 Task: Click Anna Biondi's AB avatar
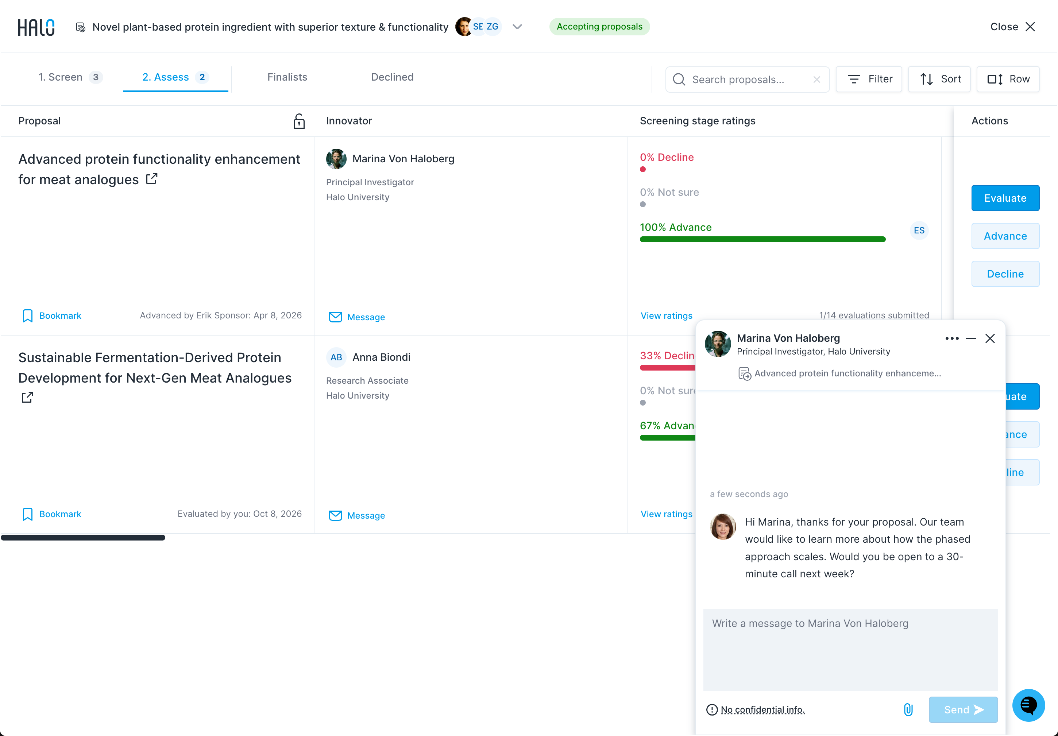click(336, 357)
